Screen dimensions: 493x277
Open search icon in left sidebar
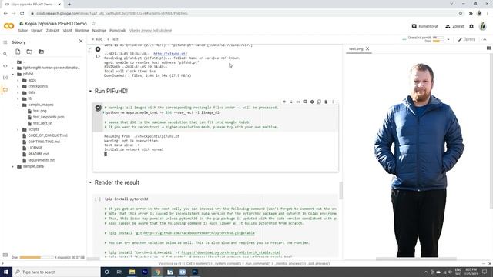[5, 54]
